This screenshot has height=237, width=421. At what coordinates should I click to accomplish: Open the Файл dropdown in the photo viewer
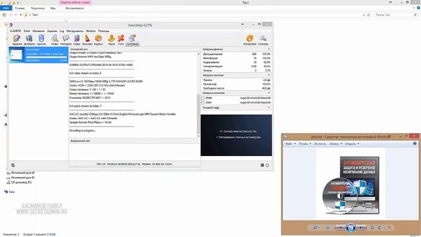pos(291,144)
